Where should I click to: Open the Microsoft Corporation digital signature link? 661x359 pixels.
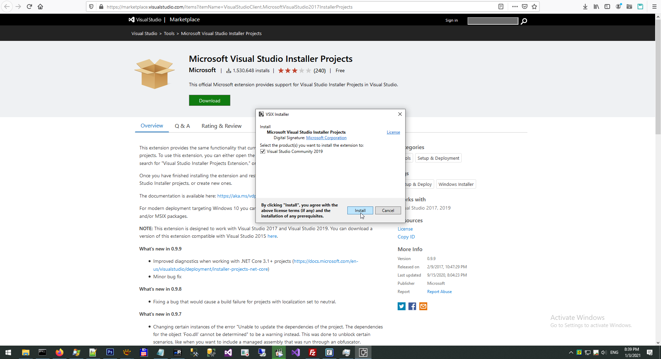click(326, 138)
